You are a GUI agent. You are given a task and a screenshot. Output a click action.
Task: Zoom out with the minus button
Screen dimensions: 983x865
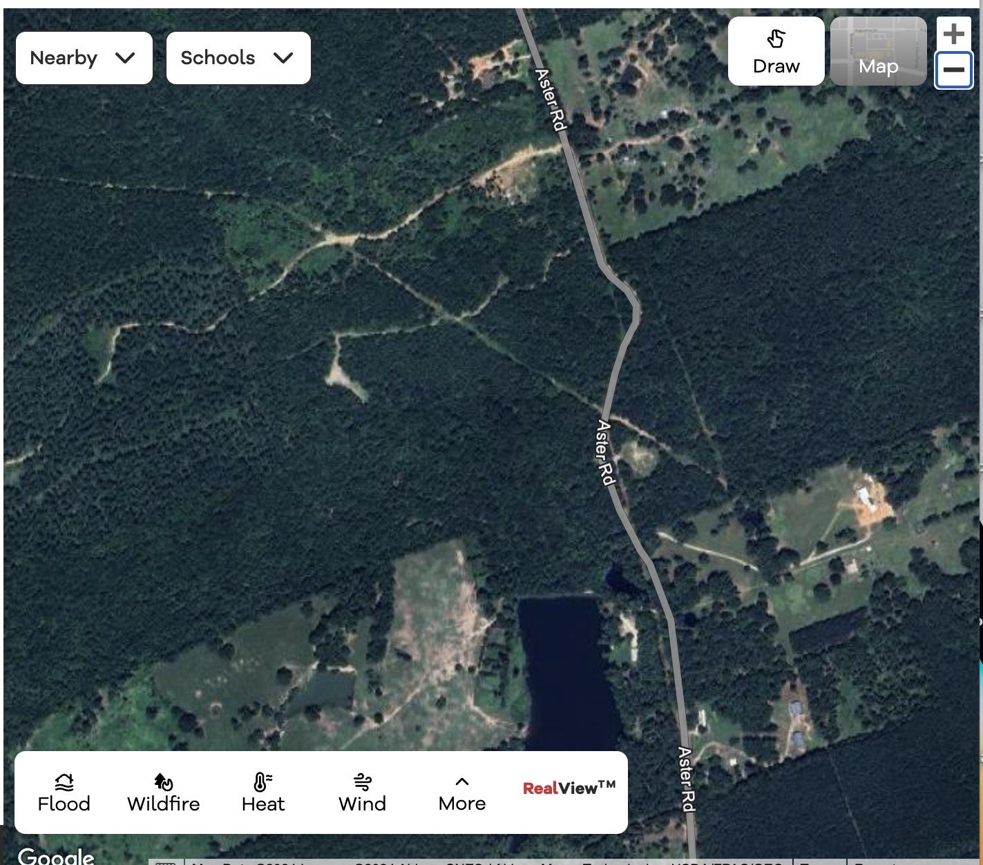pos(953,70)
